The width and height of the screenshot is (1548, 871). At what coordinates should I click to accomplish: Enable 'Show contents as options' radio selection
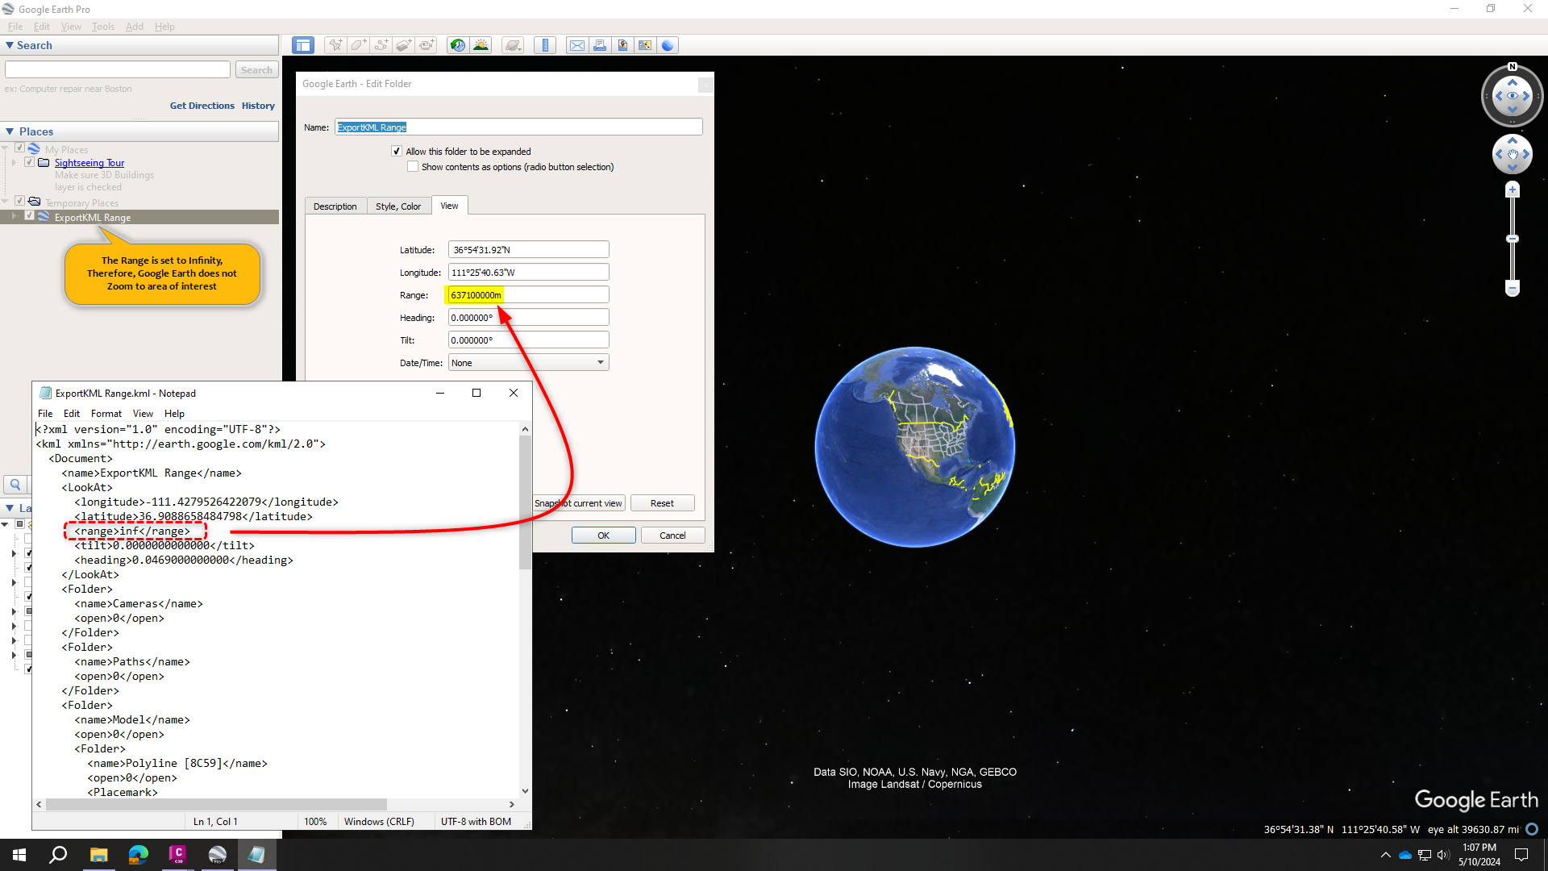point(413,166)
